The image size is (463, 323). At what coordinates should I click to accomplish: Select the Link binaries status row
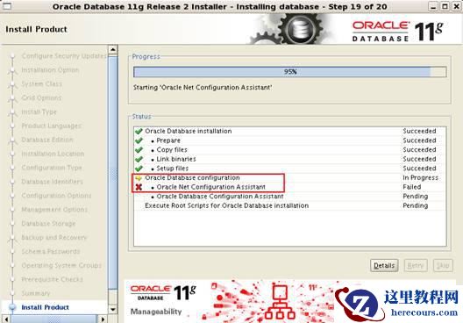pyautogui.click(x=290, y=159)
